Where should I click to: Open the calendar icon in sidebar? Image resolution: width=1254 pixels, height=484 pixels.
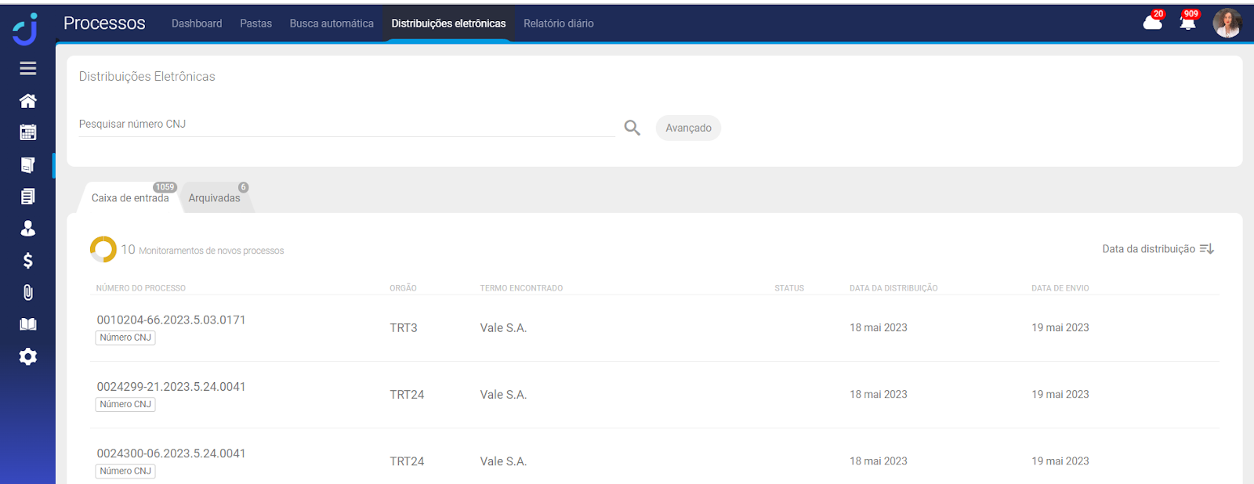click(x=28, y=132)
